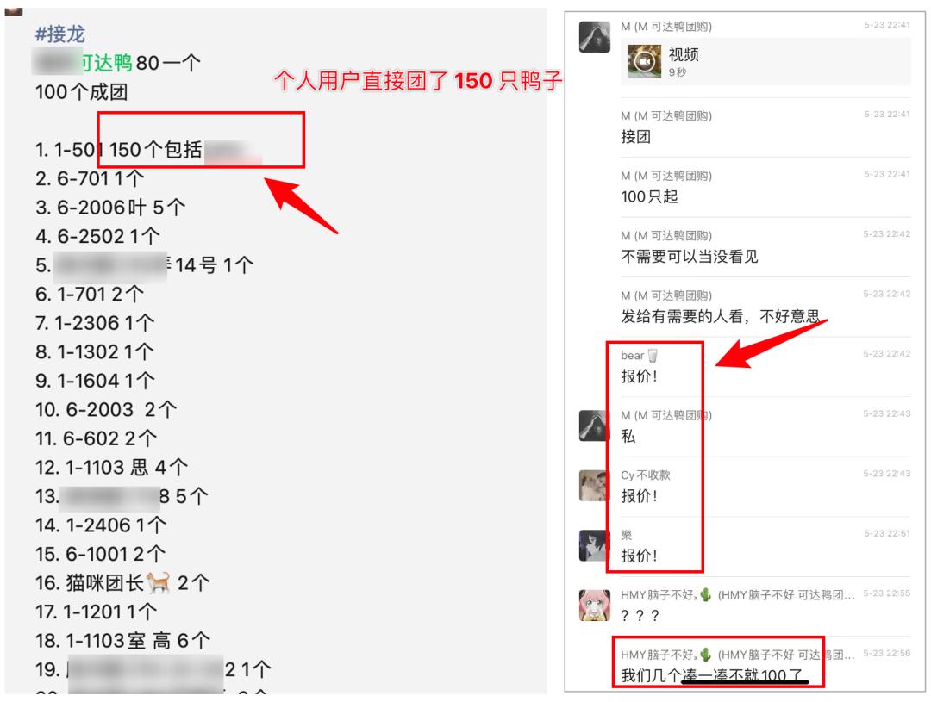
Task: Select the 我们几个凑一凑不就100了 message
Action: click(x=711, y=675)
